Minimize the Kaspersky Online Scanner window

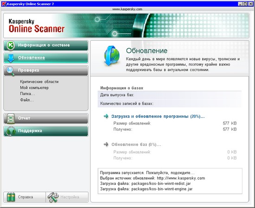coord(240,4)
